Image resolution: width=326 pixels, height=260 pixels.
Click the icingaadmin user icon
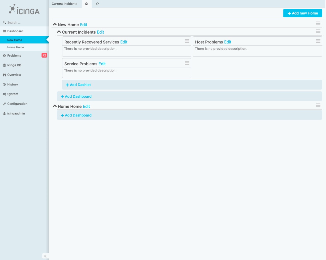(4, 113)
